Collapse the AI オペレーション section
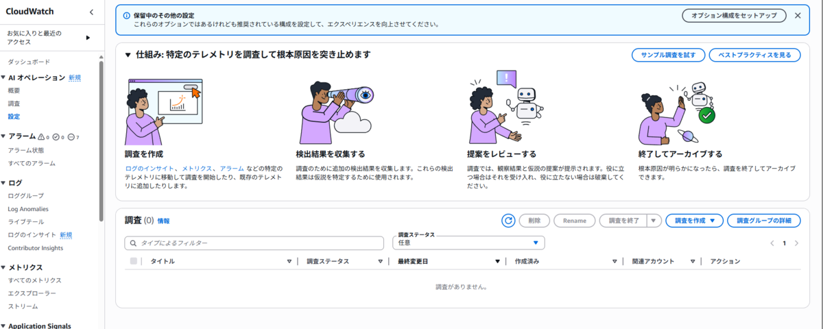The image size is (823, 329). click(3, 77)
